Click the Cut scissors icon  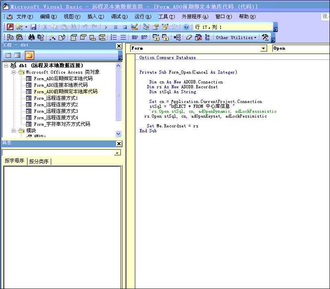(x=45, y=27)
